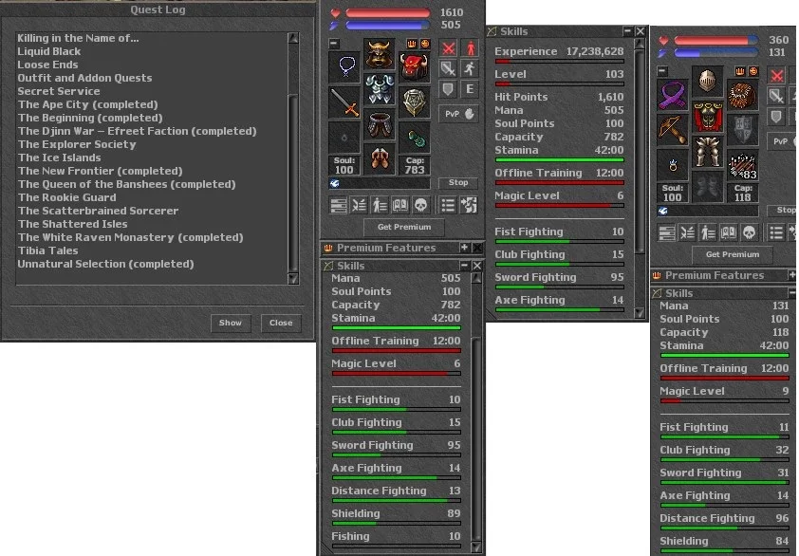Screen dimensions: 799x556
Task: Select 'Killing in the Name of...' quest
Action: 78,38
